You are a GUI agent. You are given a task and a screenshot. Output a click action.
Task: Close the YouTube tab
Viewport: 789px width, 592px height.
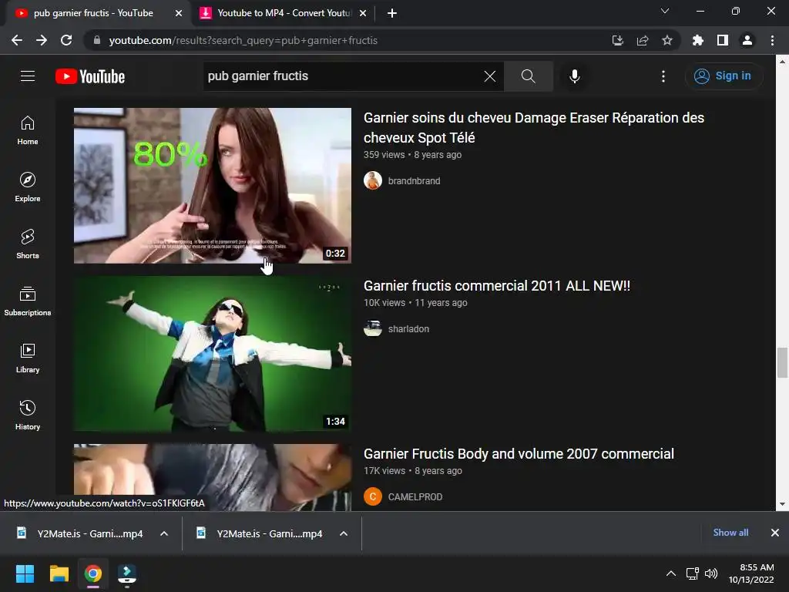tap(179, 13)
